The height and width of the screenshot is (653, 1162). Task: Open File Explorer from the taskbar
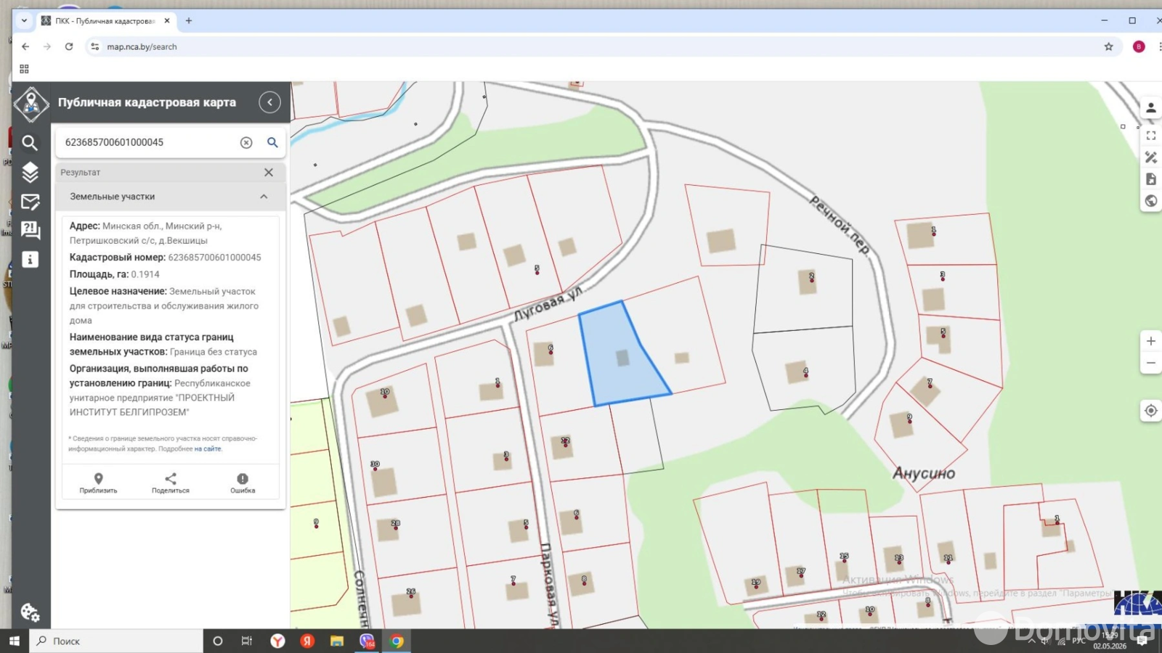coord(337,641)
